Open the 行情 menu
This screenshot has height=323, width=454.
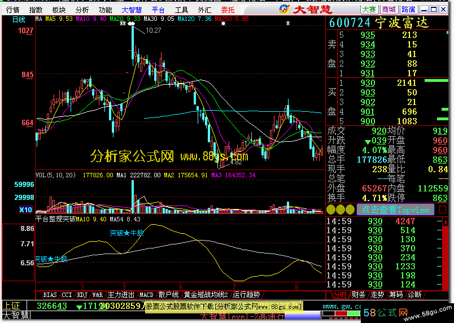pyautogui.click(x=13, y=10)
